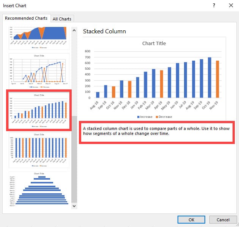Click the orange Nov-19 bar in preview
Viewport: 239px width, 227px height.
click(218, 79)
